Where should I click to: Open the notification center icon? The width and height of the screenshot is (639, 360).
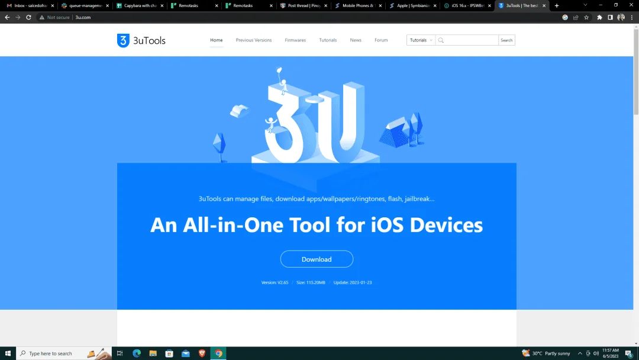point(629,353)
